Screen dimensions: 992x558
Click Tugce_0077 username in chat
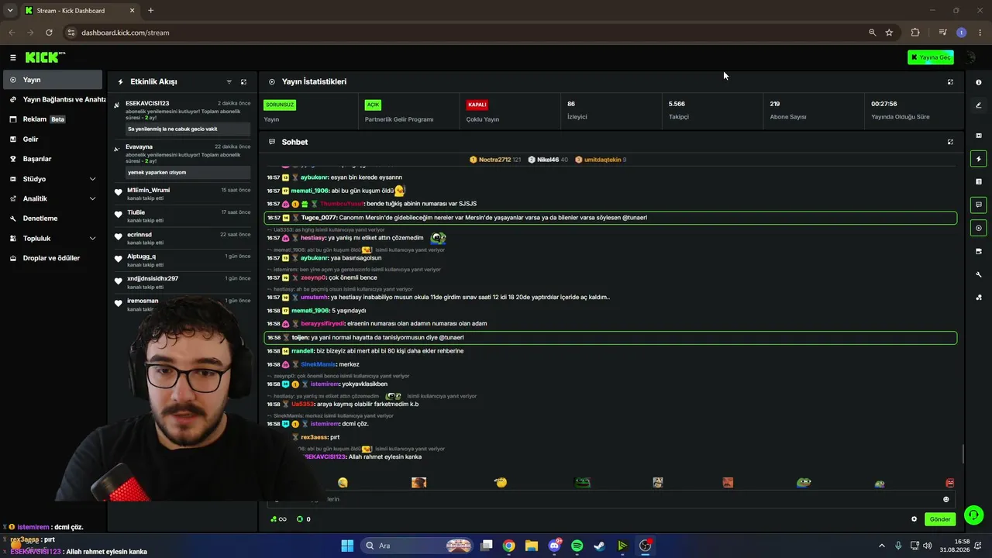click(319, 218)
